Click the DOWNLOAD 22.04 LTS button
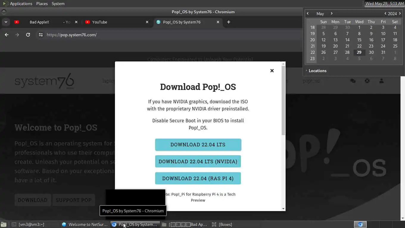This screenshot has width=405, height=228. pos(198,145)
